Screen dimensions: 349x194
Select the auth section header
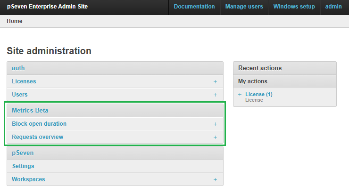18,68
